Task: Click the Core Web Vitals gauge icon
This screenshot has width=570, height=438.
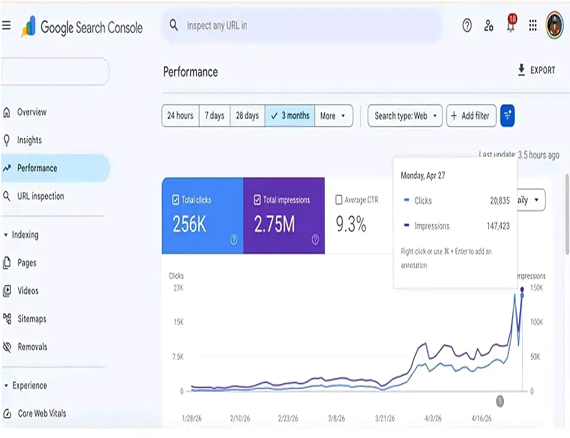Action: click(7, 413)
